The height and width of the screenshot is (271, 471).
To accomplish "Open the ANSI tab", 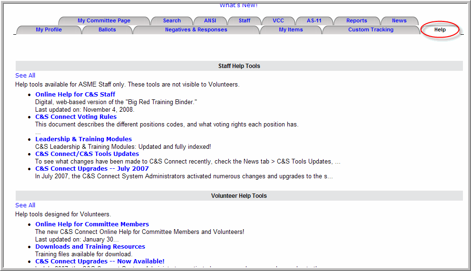I will click(210, 21).
